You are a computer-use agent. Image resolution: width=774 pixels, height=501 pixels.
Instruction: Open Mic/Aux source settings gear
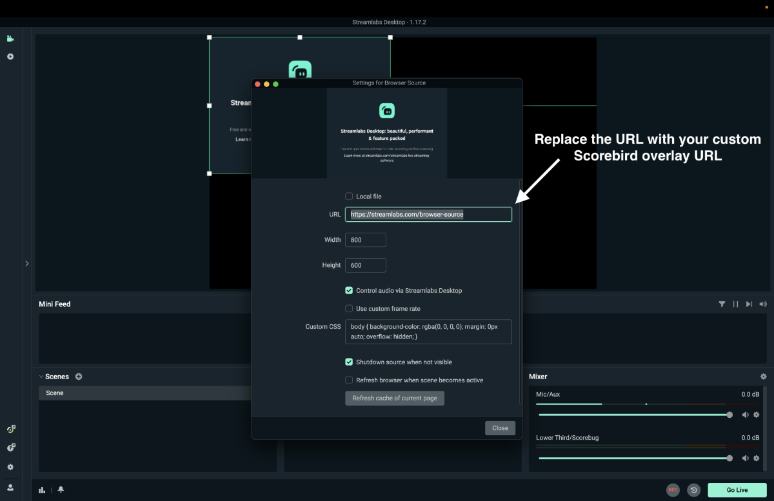pyautogui.click(x=756, y=415)
